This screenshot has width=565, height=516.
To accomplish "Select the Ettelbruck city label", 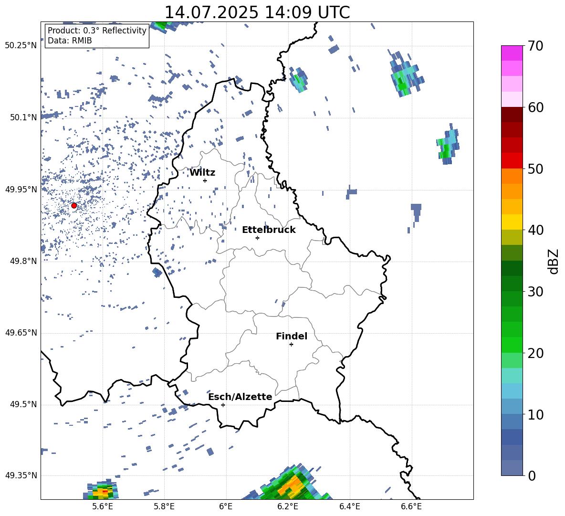I will click(269, 230).
